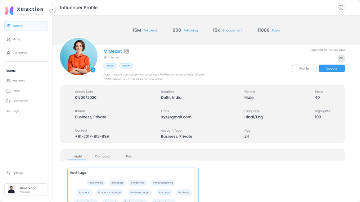This screenshot has width=360, height=202.
Task: Open the Engagement stat link
Action: [233, 30]
